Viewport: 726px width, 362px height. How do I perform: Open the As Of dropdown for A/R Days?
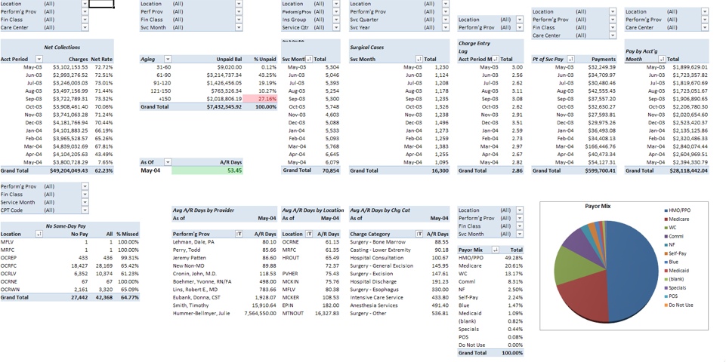168,162
